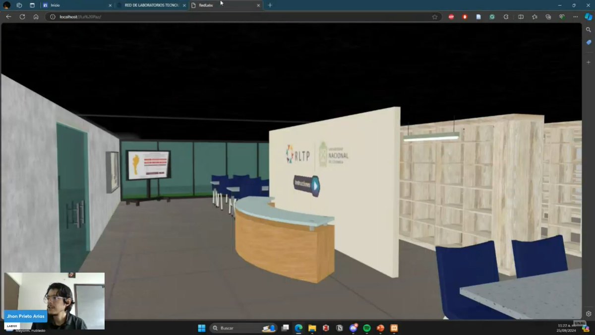Open Edge Settings and more menu
This screenshot has height=335, width=595.
[575, 16]
